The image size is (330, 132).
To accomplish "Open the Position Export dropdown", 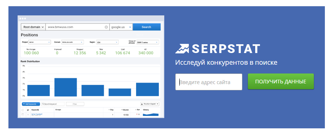I will click(x=150, y=104).
